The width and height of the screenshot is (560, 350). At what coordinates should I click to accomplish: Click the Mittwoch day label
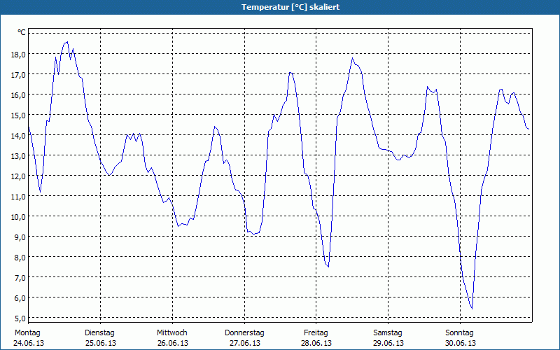171,333
